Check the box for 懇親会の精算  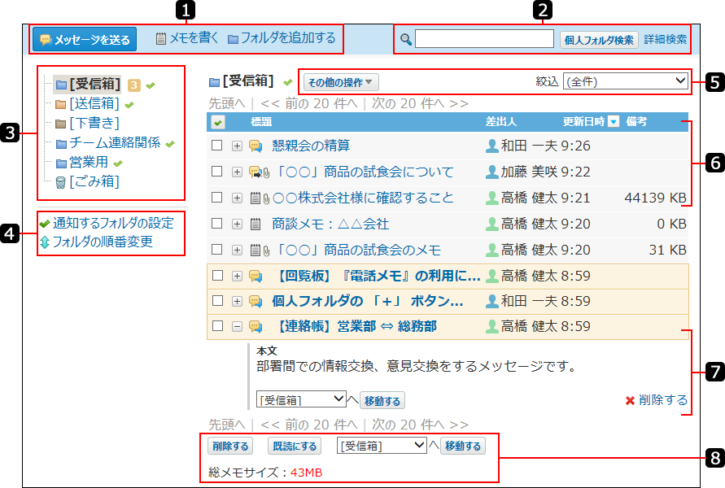coord(217,145)
